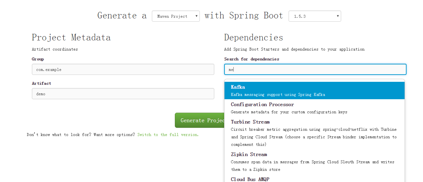The width and height of the screenshot is (423, 182).
Task: Focus the Search for dependencies box
Action: tap(315, 69)
